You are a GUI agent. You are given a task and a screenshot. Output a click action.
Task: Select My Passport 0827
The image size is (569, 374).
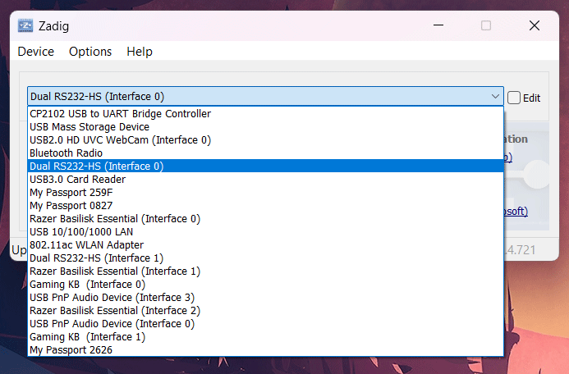point(266,206)
